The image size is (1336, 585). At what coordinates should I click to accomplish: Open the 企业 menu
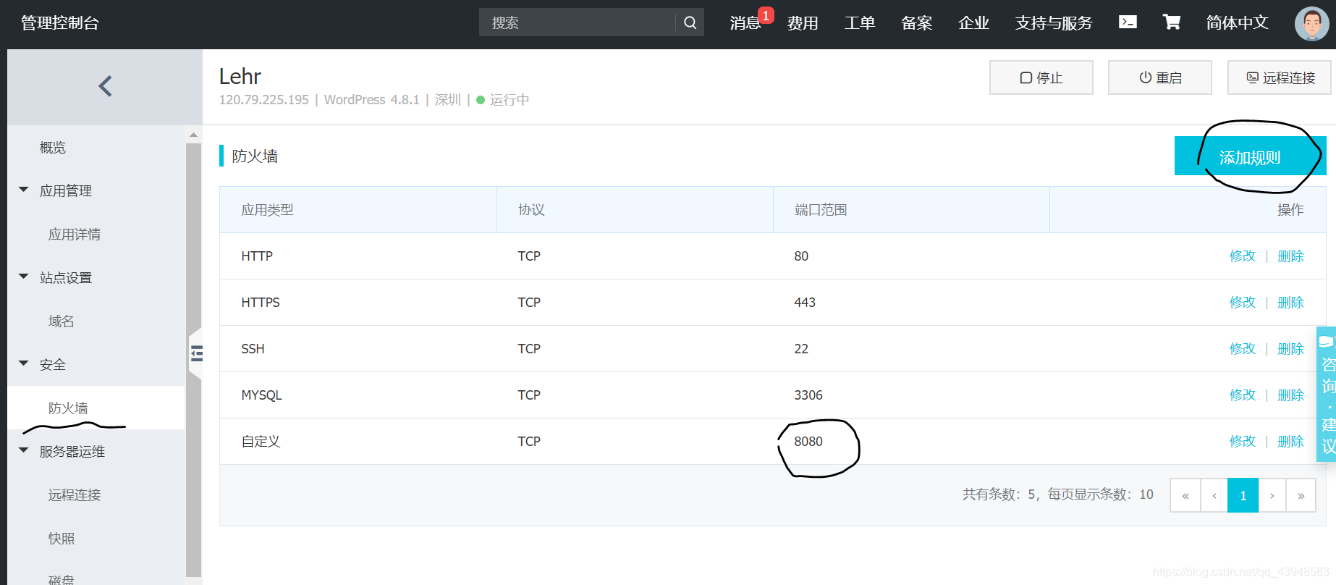coord(974,23)
